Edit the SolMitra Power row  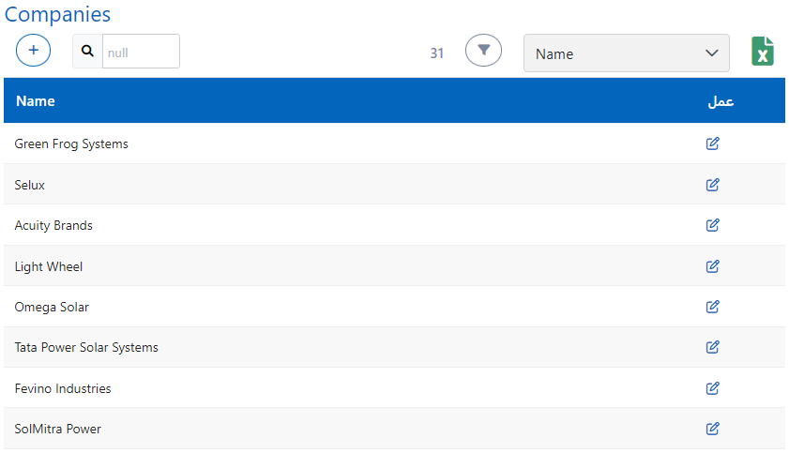tap(712, 429)
